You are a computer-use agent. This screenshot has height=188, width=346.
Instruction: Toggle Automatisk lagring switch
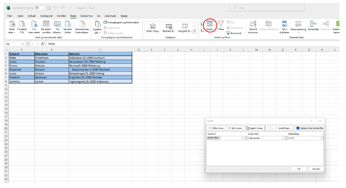pos(40,8)
